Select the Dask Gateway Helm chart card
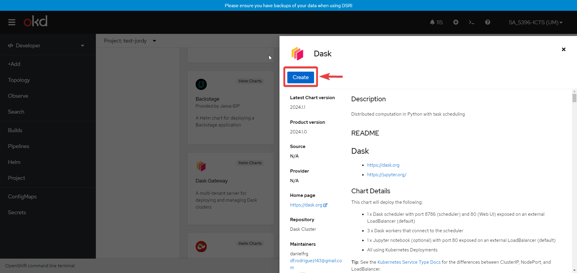The height and width of the screenshot is (273, 577). click(231, 189)
